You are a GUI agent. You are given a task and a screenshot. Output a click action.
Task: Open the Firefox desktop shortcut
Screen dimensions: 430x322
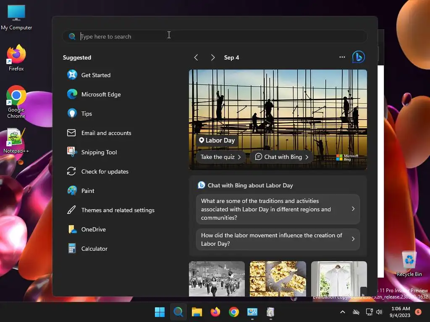tap(16, 58)
